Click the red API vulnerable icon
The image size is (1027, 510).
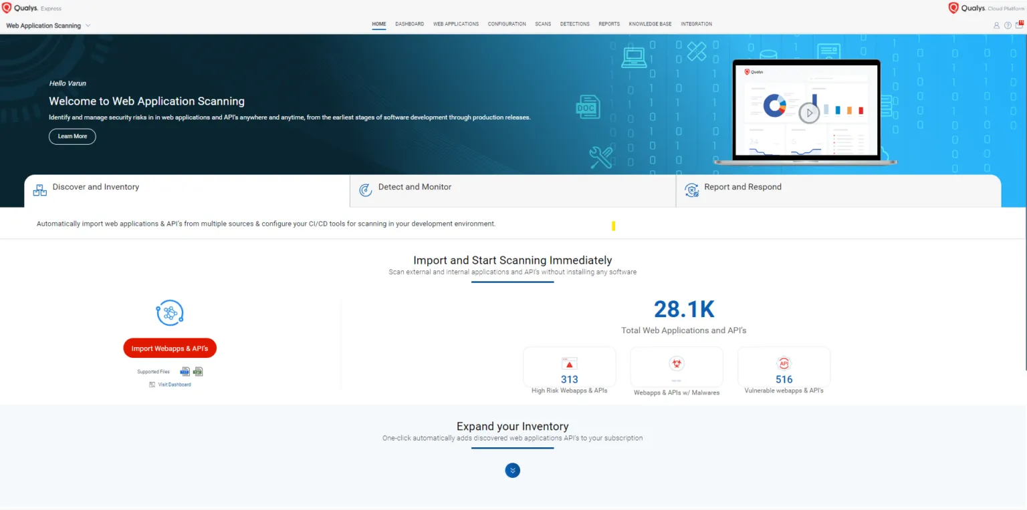click(x=784, y=363)
